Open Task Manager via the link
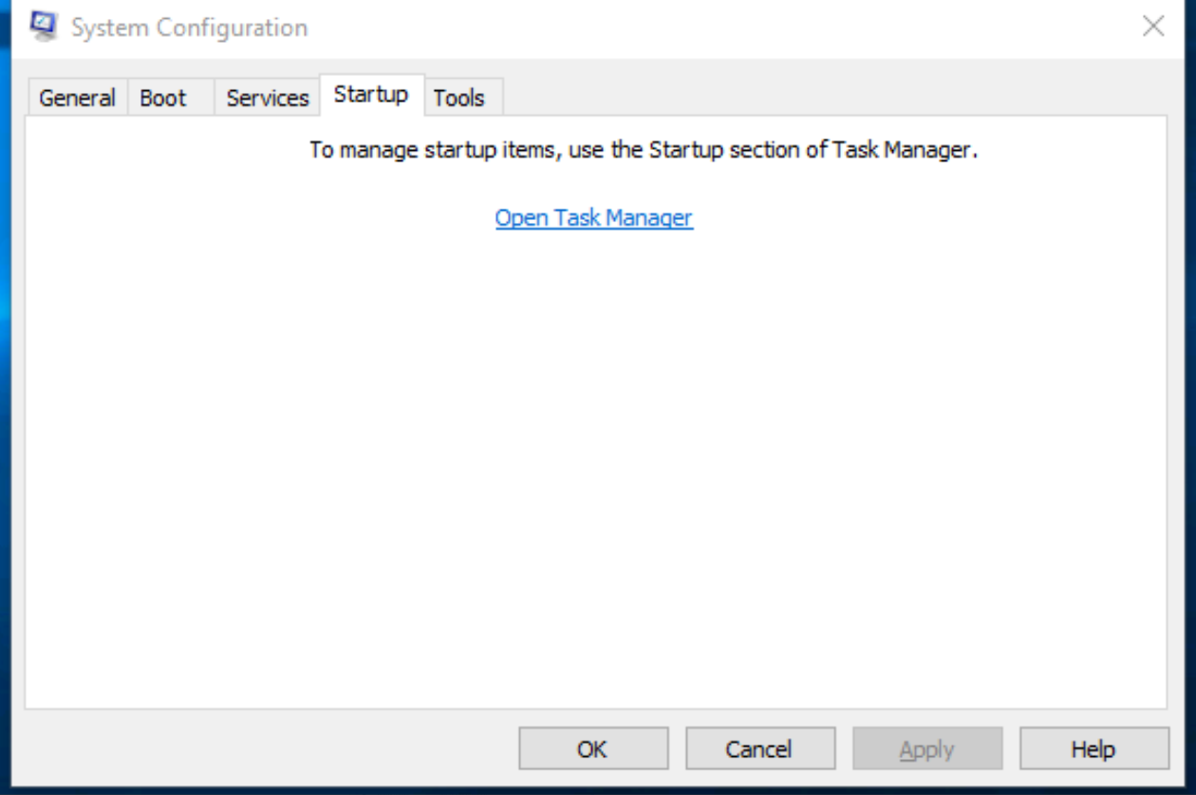The height and width of the screenshot is (795, 1196). click(x=594, y=218)
